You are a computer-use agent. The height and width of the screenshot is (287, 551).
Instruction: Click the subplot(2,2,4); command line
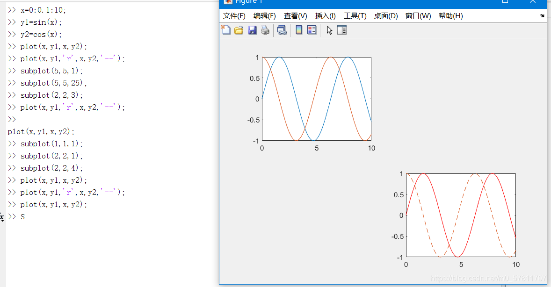pyautogui.click(x=45, y=168)
